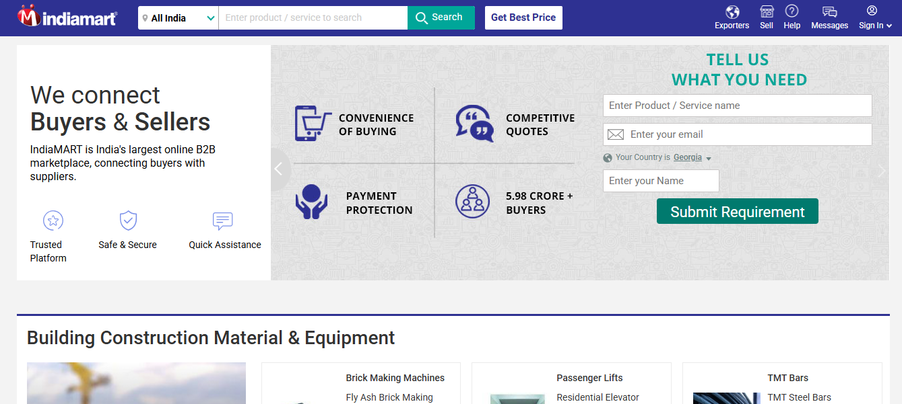The width and height of the screenshot is (902, 404).
Task: Open Messages from the top bar
Action: [x=829, y=11]
